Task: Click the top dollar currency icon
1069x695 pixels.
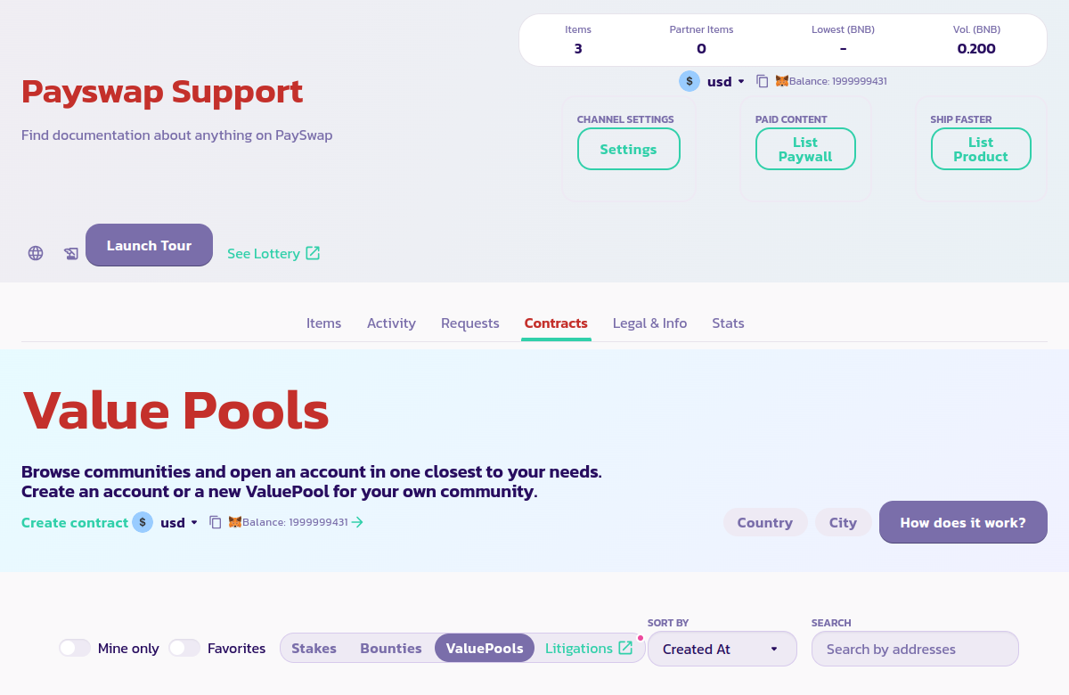Action: [x=690, y=81]
